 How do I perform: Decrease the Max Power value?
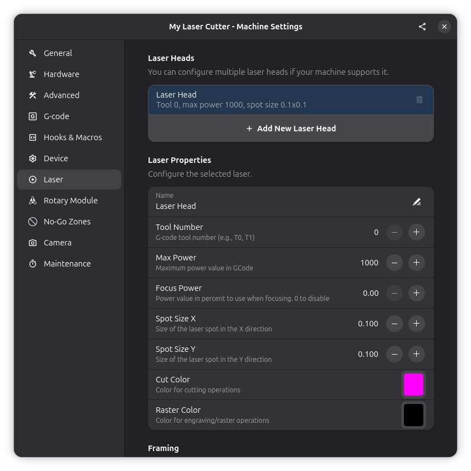pos(394,263)
